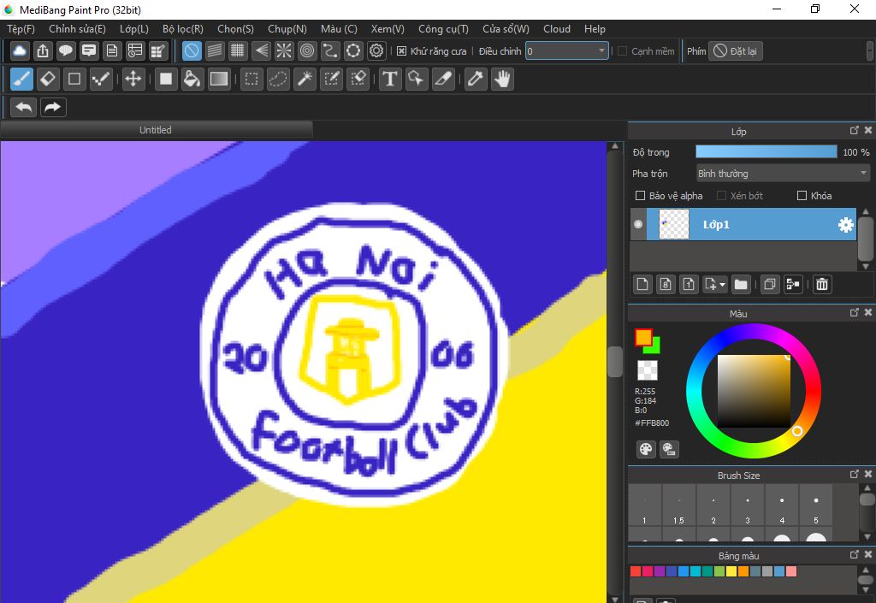Delete layer with trash icon

coord(822,284)
